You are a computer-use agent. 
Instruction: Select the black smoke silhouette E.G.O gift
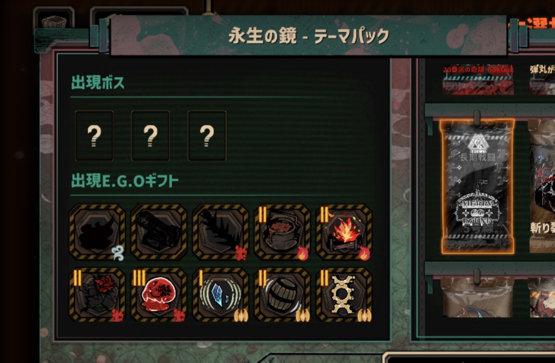click(97, 232)
